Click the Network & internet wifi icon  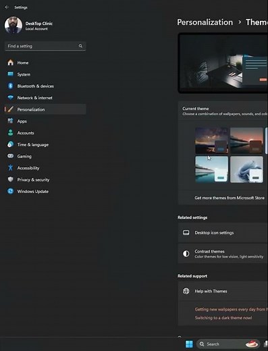pos(10,97)
